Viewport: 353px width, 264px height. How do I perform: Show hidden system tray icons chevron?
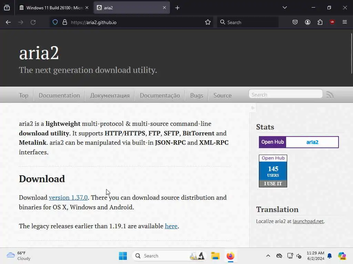coord(268,256)
